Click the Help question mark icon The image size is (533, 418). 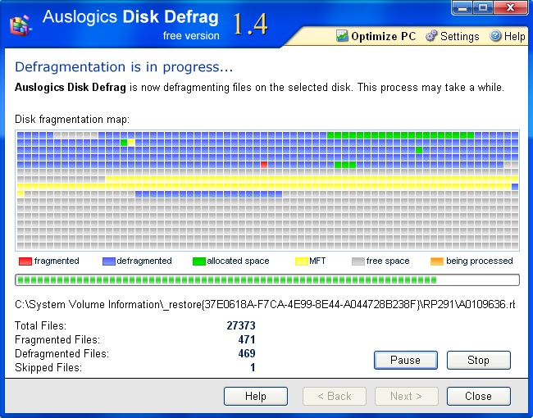(x=495, y=36)
